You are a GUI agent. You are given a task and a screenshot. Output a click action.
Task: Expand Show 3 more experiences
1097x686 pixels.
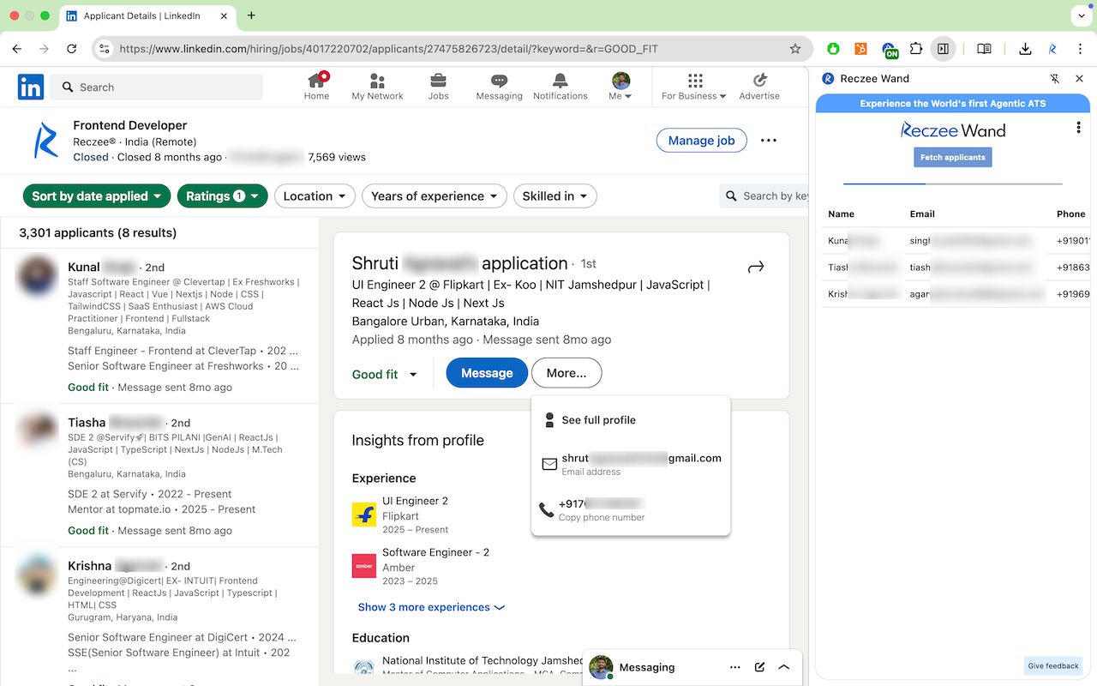(431, 607)
